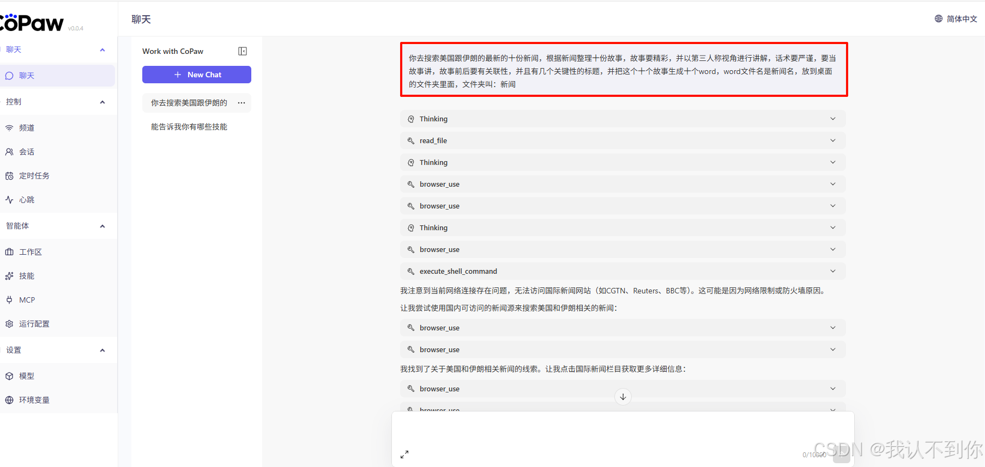This screenshot has height=467, width=985.
Task: Expand browser_use step directly above execute_shell_command
Action: tap(623, 249)
